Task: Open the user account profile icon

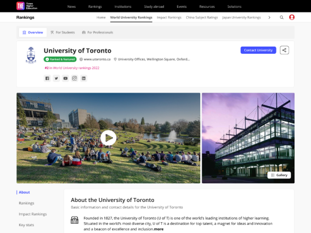Action: [292, 17]
